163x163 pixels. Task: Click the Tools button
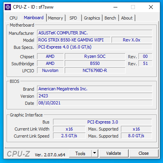pos(80,154)
